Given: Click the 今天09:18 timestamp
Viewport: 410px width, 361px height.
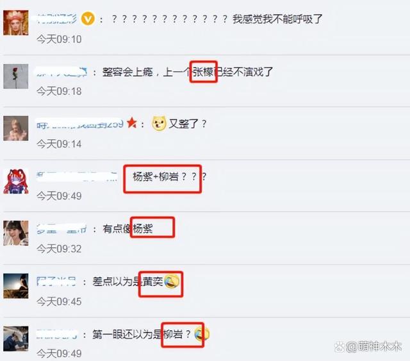Looking at the screenshot, I should tap(59, 91).
